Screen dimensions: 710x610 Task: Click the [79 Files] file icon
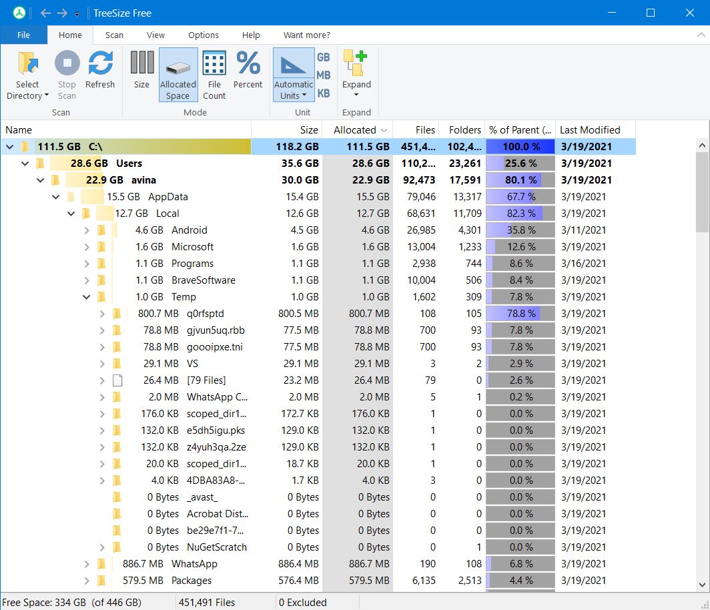(x=117, y=380)
